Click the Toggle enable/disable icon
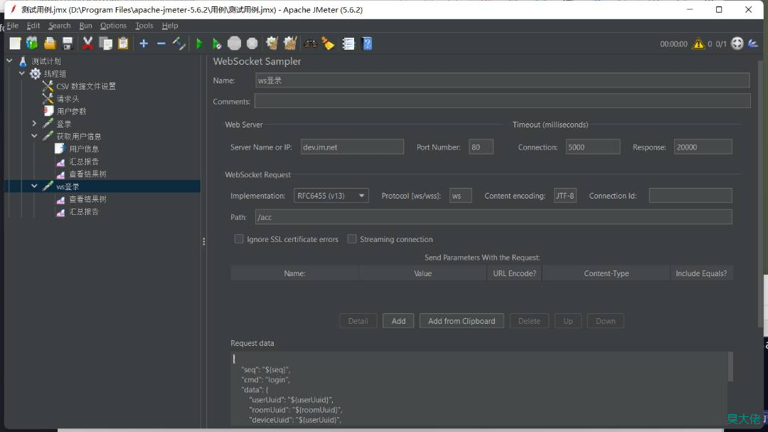 (178, 43)
